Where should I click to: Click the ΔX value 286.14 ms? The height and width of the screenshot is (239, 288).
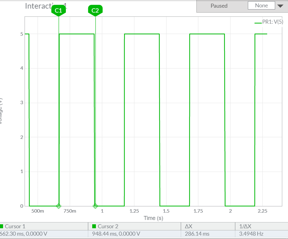pos(197,234)
